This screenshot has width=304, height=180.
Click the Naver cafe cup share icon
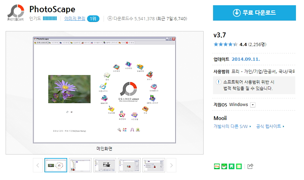[x=224, y=166]
